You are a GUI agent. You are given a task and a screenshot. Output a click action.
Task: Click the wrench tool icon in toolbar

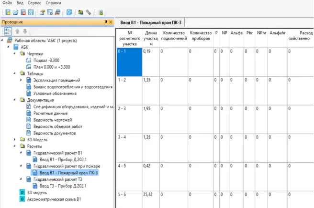[89, 12]
